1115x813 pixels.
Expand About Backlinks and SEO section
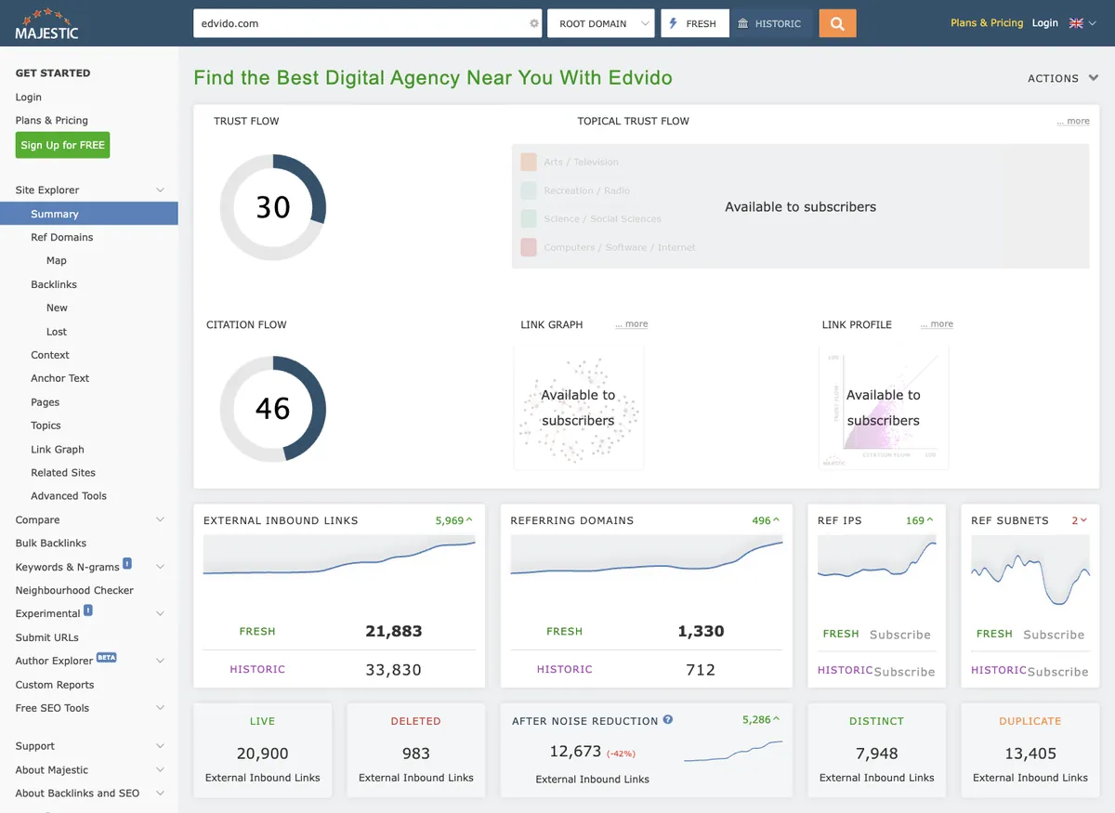pos(160,793)
